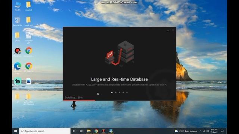The height and width of the screenshot is (134, 239).
Task: Click the 'Type here to search' box
Action: 45,131
